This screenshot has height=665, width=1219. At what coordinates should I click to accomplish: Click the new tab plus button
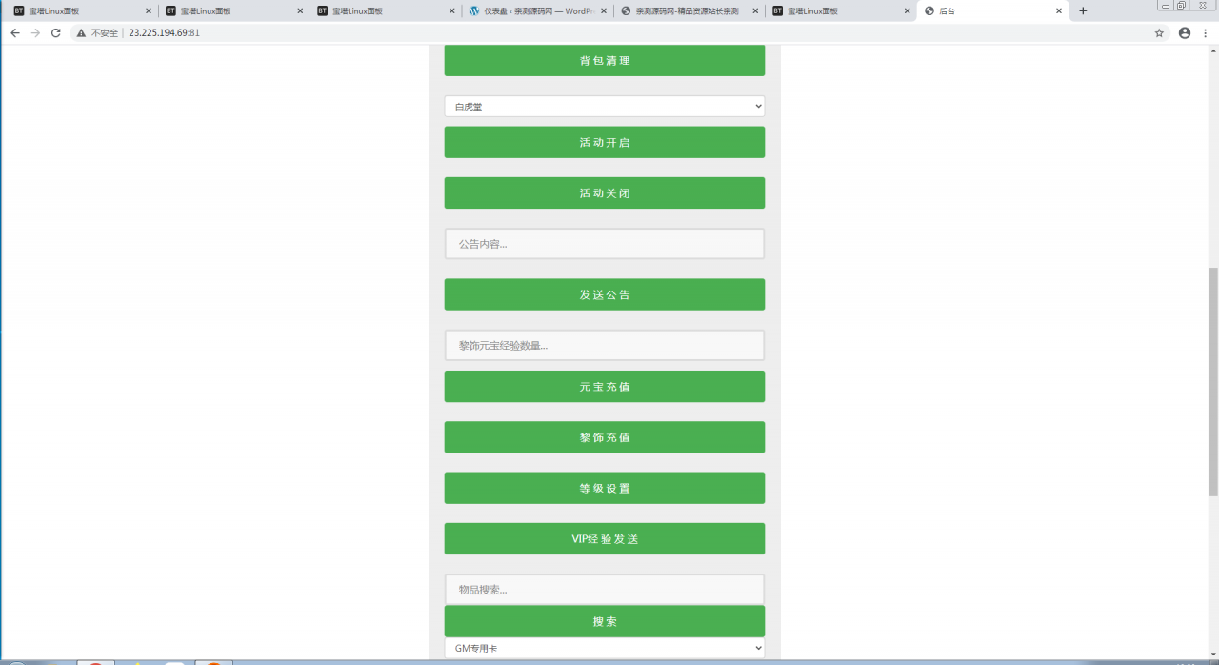click(1084, 10)
